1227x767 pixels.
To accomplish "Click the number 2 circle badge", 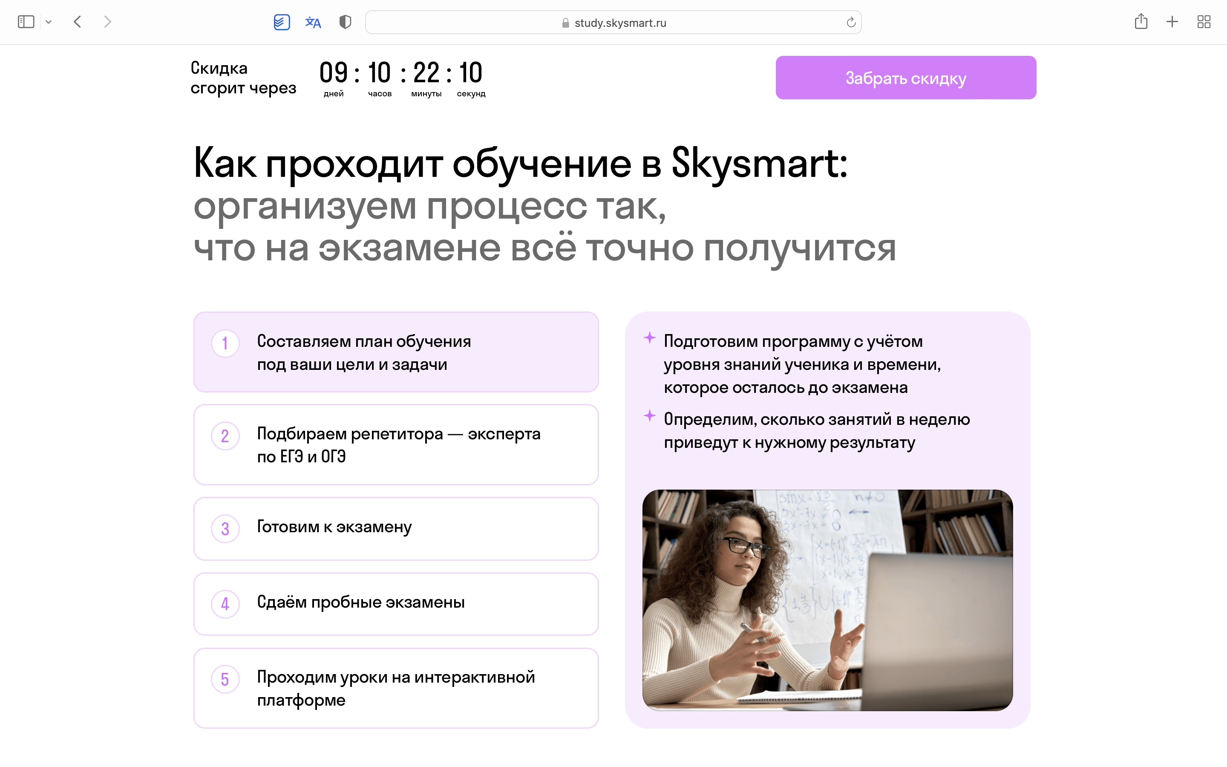I will (225, 436).
